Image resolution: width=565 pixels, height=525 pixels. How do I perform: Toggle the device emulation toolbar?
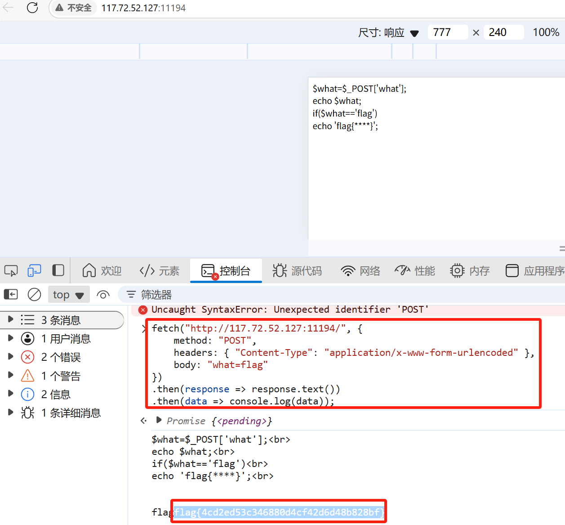point(34,270)
